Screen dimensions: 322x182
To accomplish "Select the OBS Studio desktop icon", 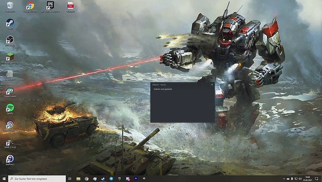I will click(10, 40).
